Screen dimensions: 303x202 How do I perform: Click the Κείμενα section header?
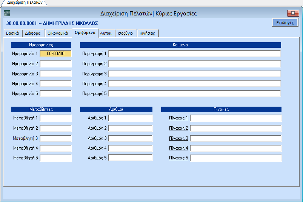pyautogui.click(x=180, y=45)
